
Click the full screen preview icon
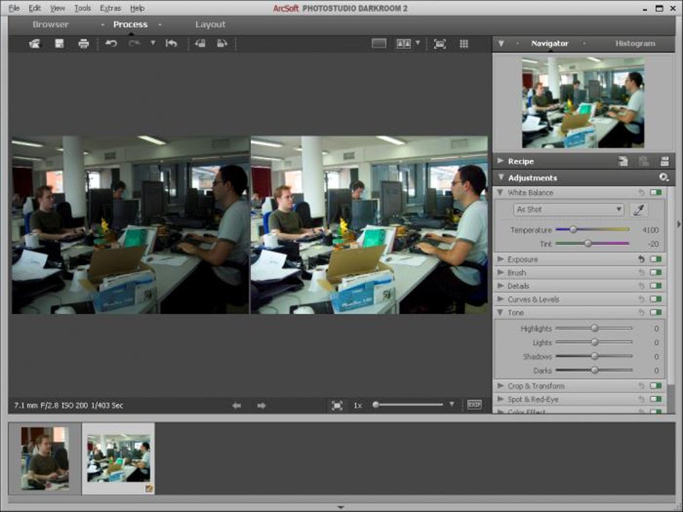[x=440, y=44]
